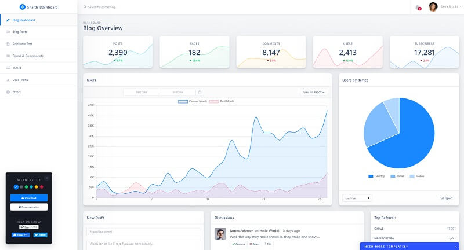Click the Tweet button with Twitter icon

tap(41, 235)
